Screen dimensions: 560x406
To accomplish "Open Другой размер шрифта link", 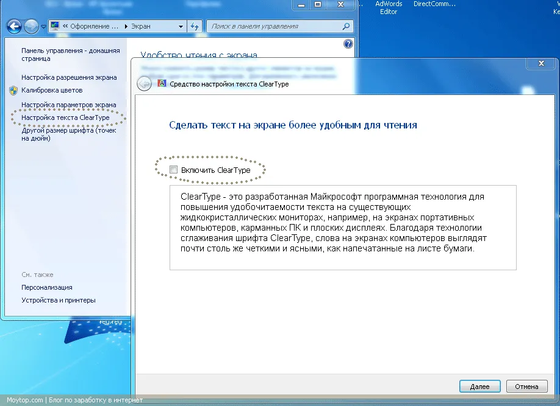I will pos(68,135).
